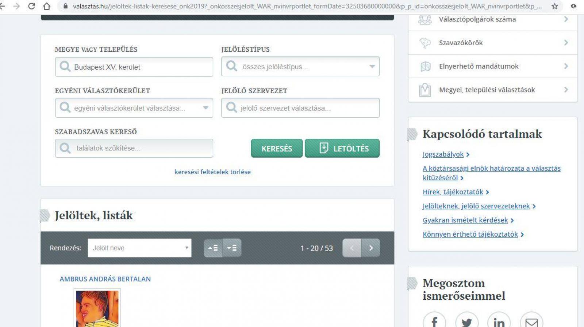Click the LETÖLTÉS download button
Image resolution: width=584 pixels, height=327 pixels.
342,148
